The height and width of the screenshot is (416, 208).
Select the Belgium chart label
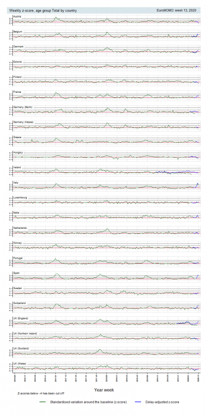17,32
